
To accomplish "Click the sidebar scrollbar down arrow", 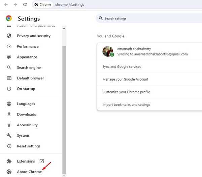I will (64, 175).
